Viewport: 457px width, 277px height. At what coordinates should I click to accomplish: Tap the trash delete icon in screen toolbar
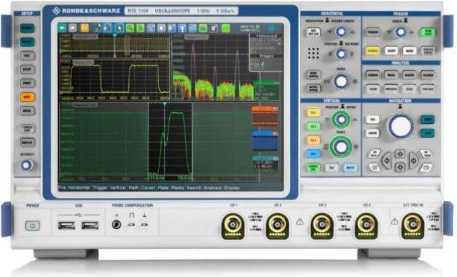click(214, 28)
